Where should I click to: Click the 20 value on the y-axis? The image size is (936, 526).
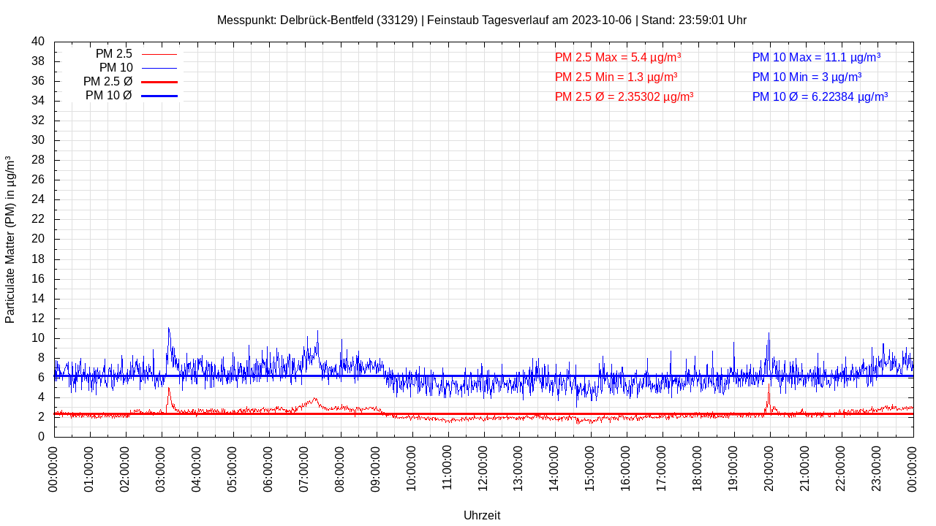click(x=38, y=239)
